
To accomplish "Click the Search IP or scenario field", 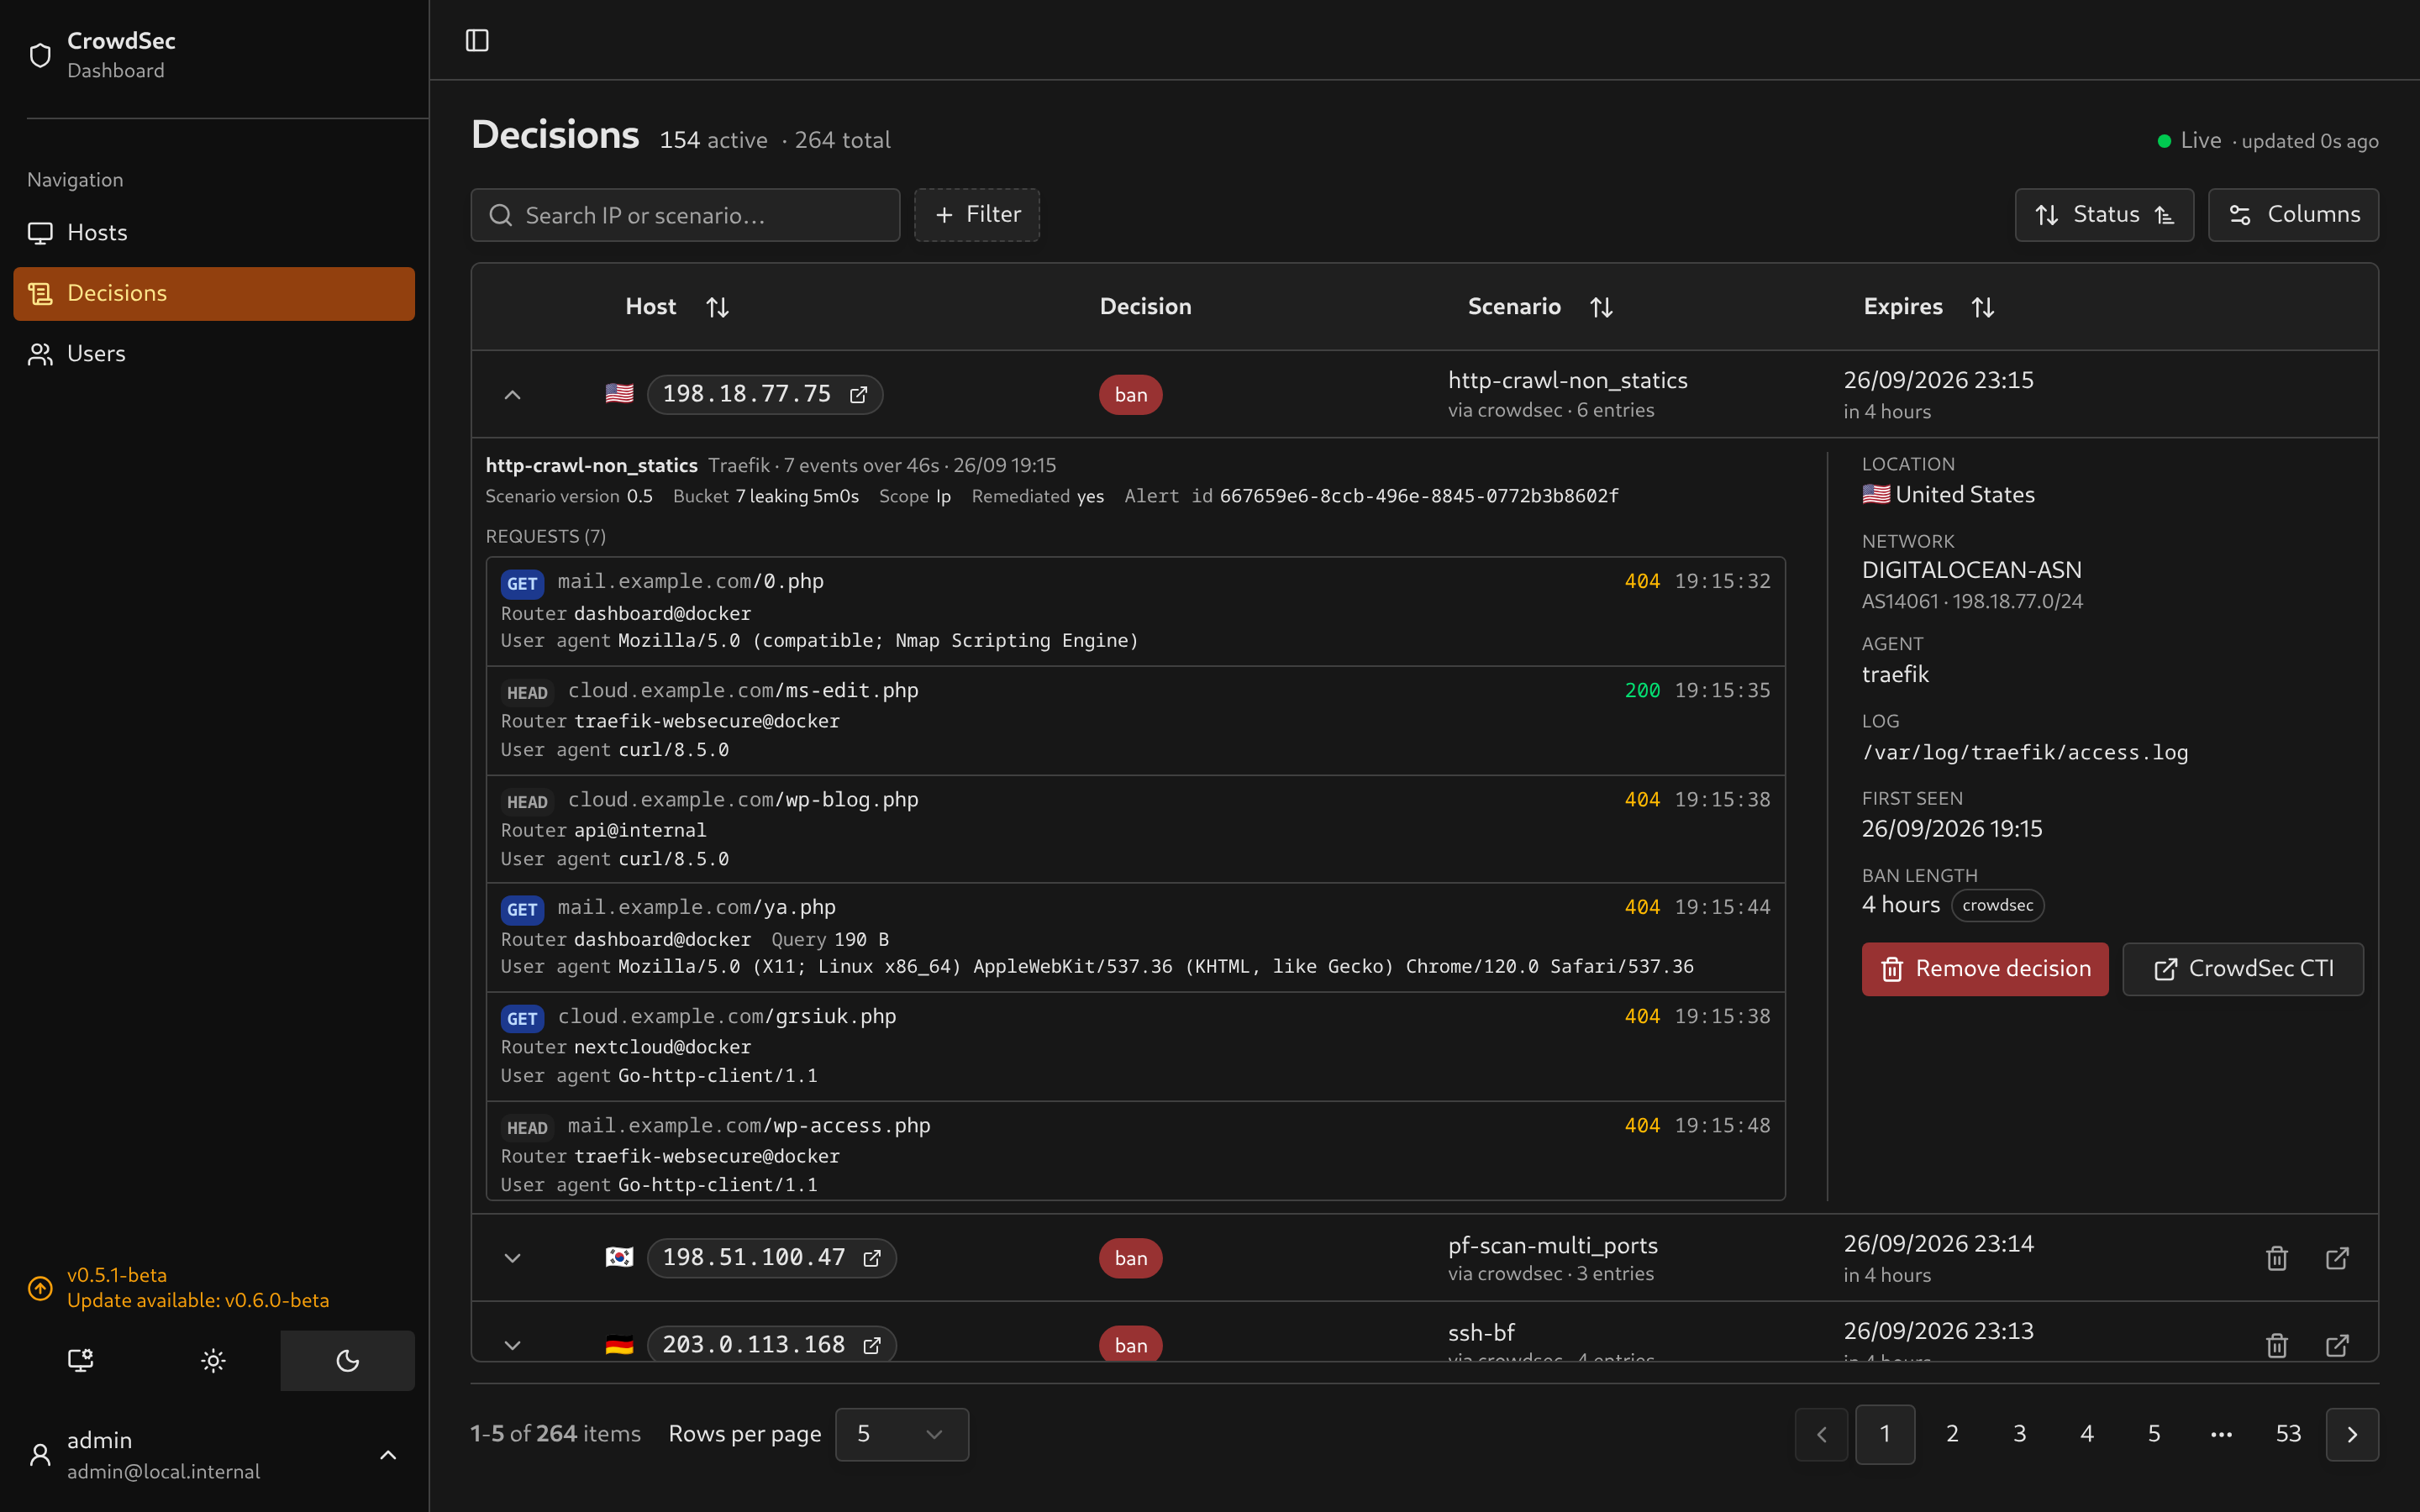I will click(685, 214).
